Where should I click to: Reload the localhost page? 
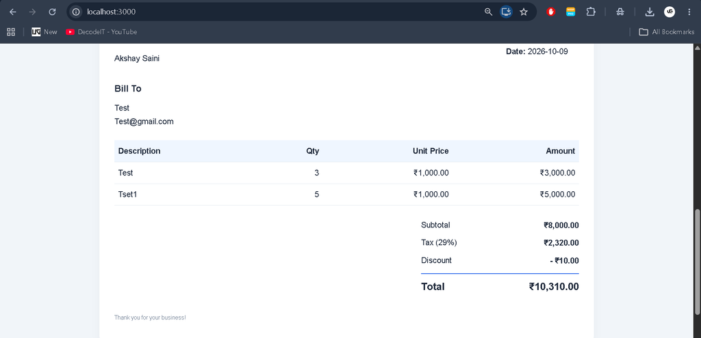[52, 12]
